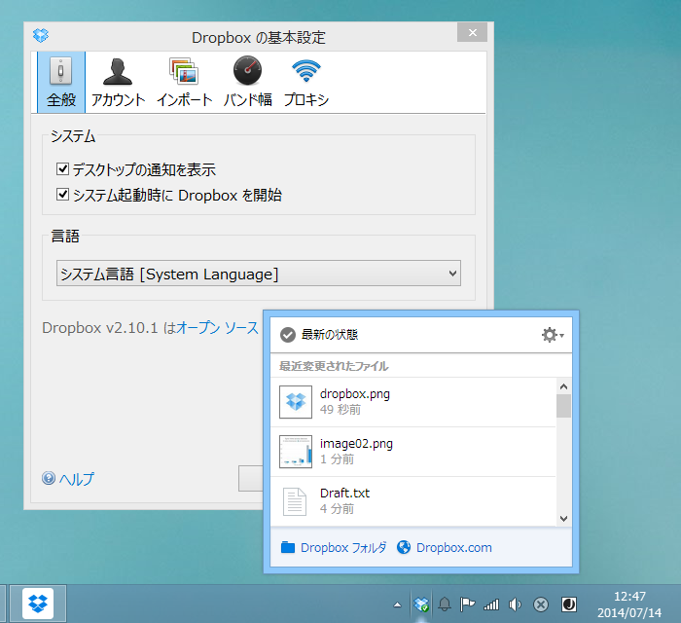Click the Dropbox v2.10.1 version text
681x623 pixels.
tap(99, 328)
